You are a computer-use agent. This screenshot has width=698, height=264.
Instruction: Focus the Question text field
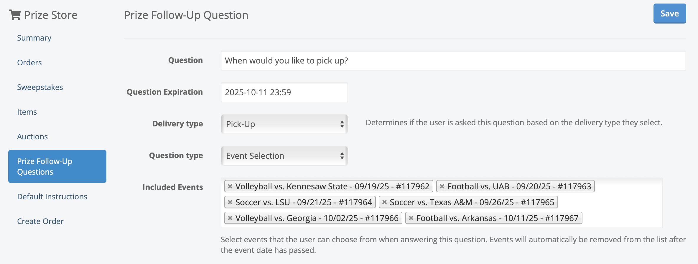453,61
